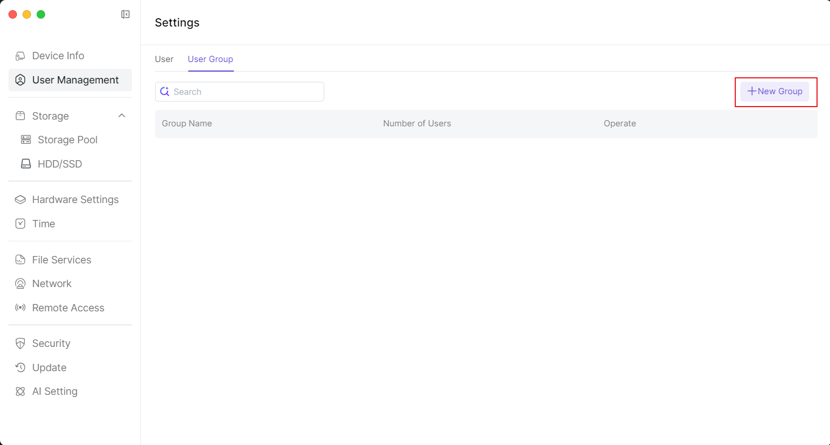The height and width of the screenshot is (445, 830).
Task: Click the New Group button
Action: point(774,91)
